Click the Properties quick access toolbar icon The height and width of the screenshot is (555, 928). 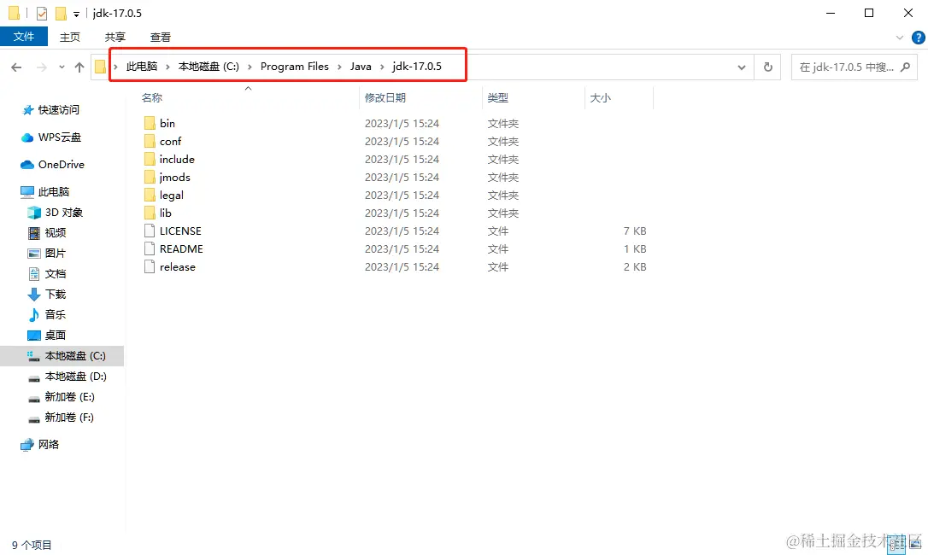[x=41, y=13]
